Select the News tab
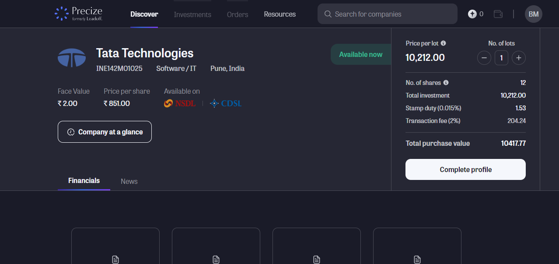 click(129, 181)
